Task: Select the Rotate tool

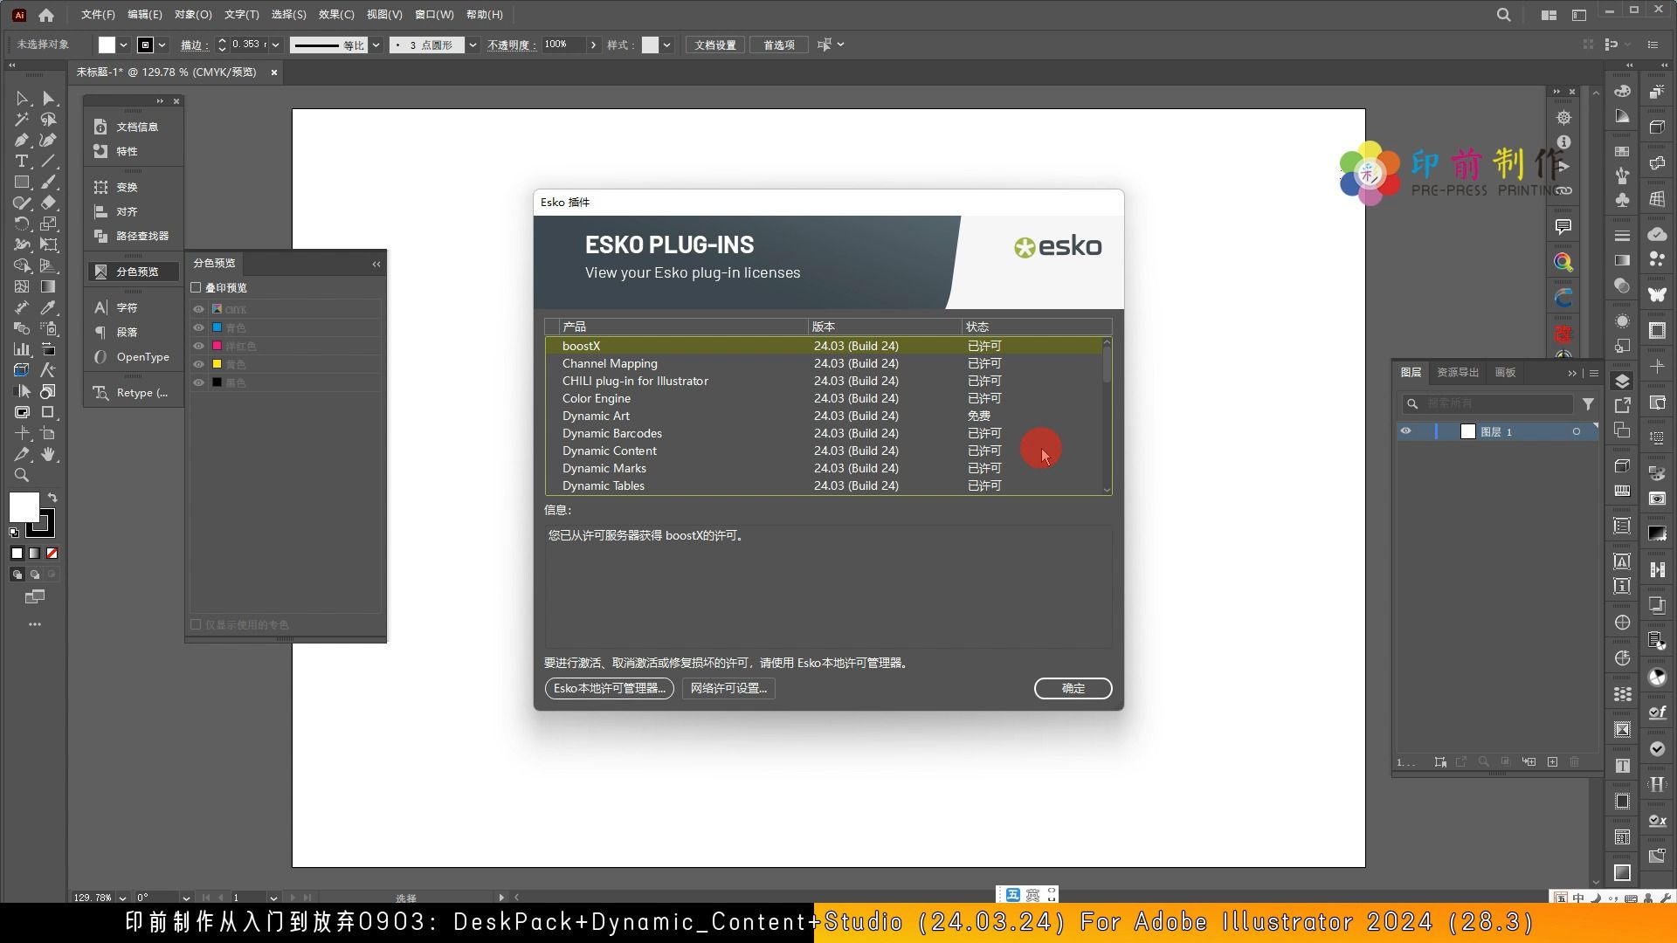Action: coord(22,224)
